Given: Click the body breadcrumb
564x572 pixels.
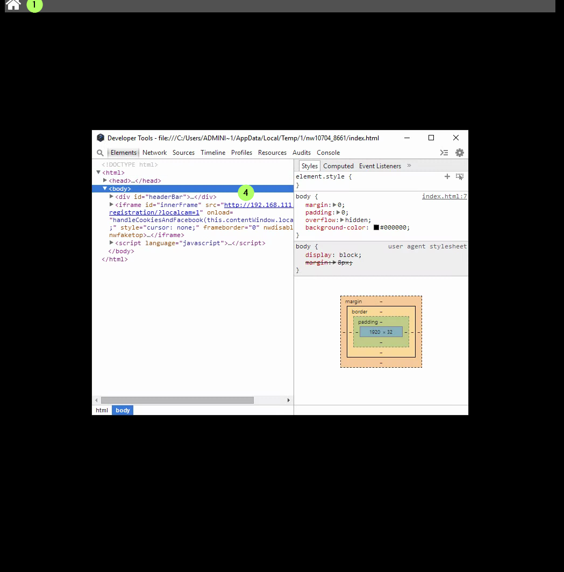Looking at the screenshot, I should coord(123,410).
